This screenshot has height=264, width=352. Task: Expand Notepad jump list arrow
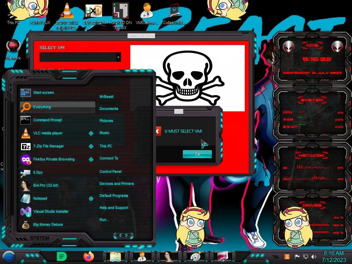click(x=91, y=198)
